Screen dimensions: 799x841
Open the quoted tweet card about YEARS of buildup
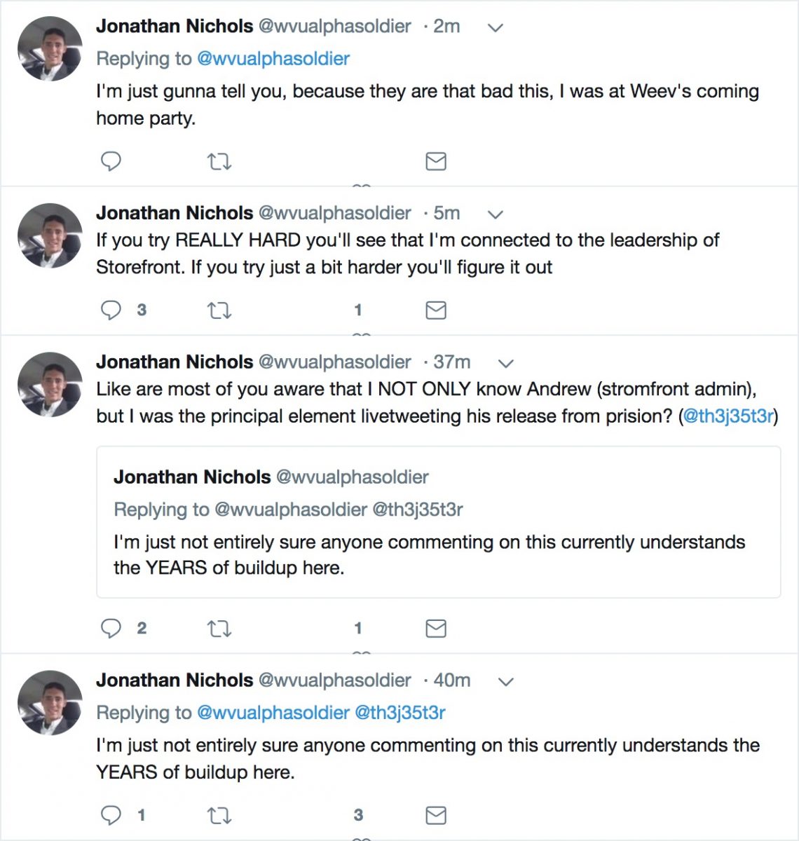click(x=439, y=522)
